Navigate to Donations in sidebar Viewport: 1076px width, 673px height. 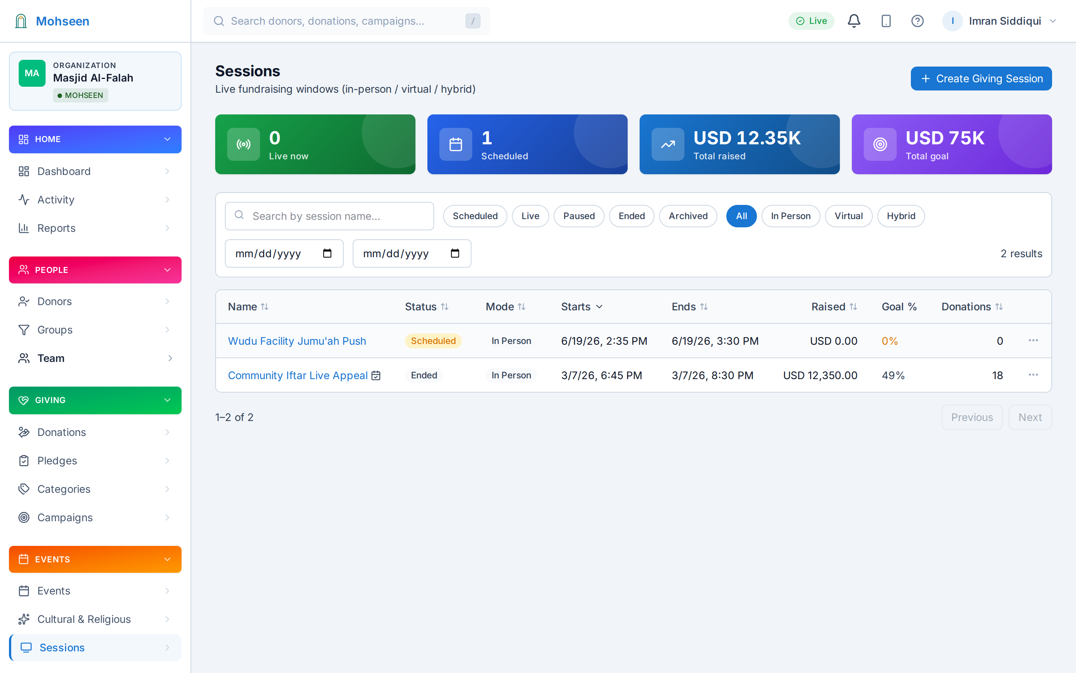pyautogui.click(x=95, y=432)
